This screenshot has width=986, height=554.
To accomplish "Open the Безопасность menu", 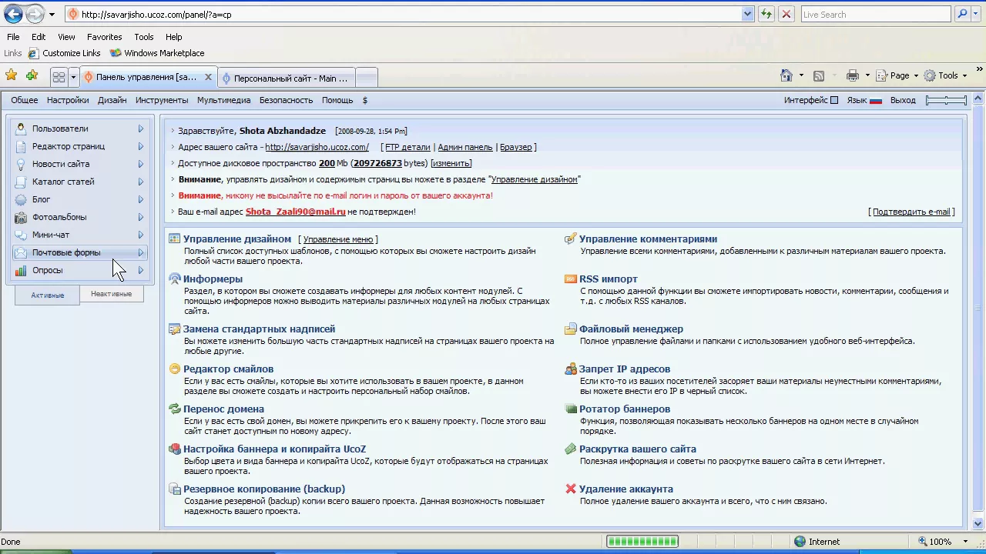I will [286, 100].
